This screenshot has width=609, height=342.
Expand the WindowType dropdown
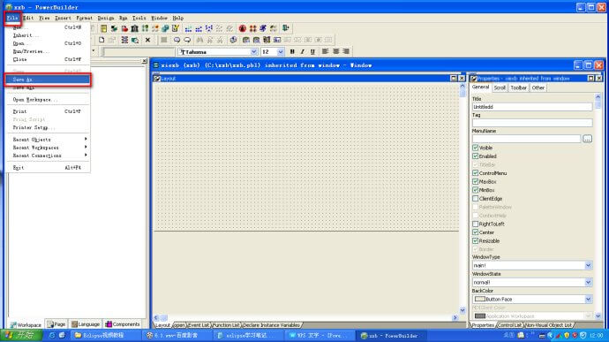(588, 265)
